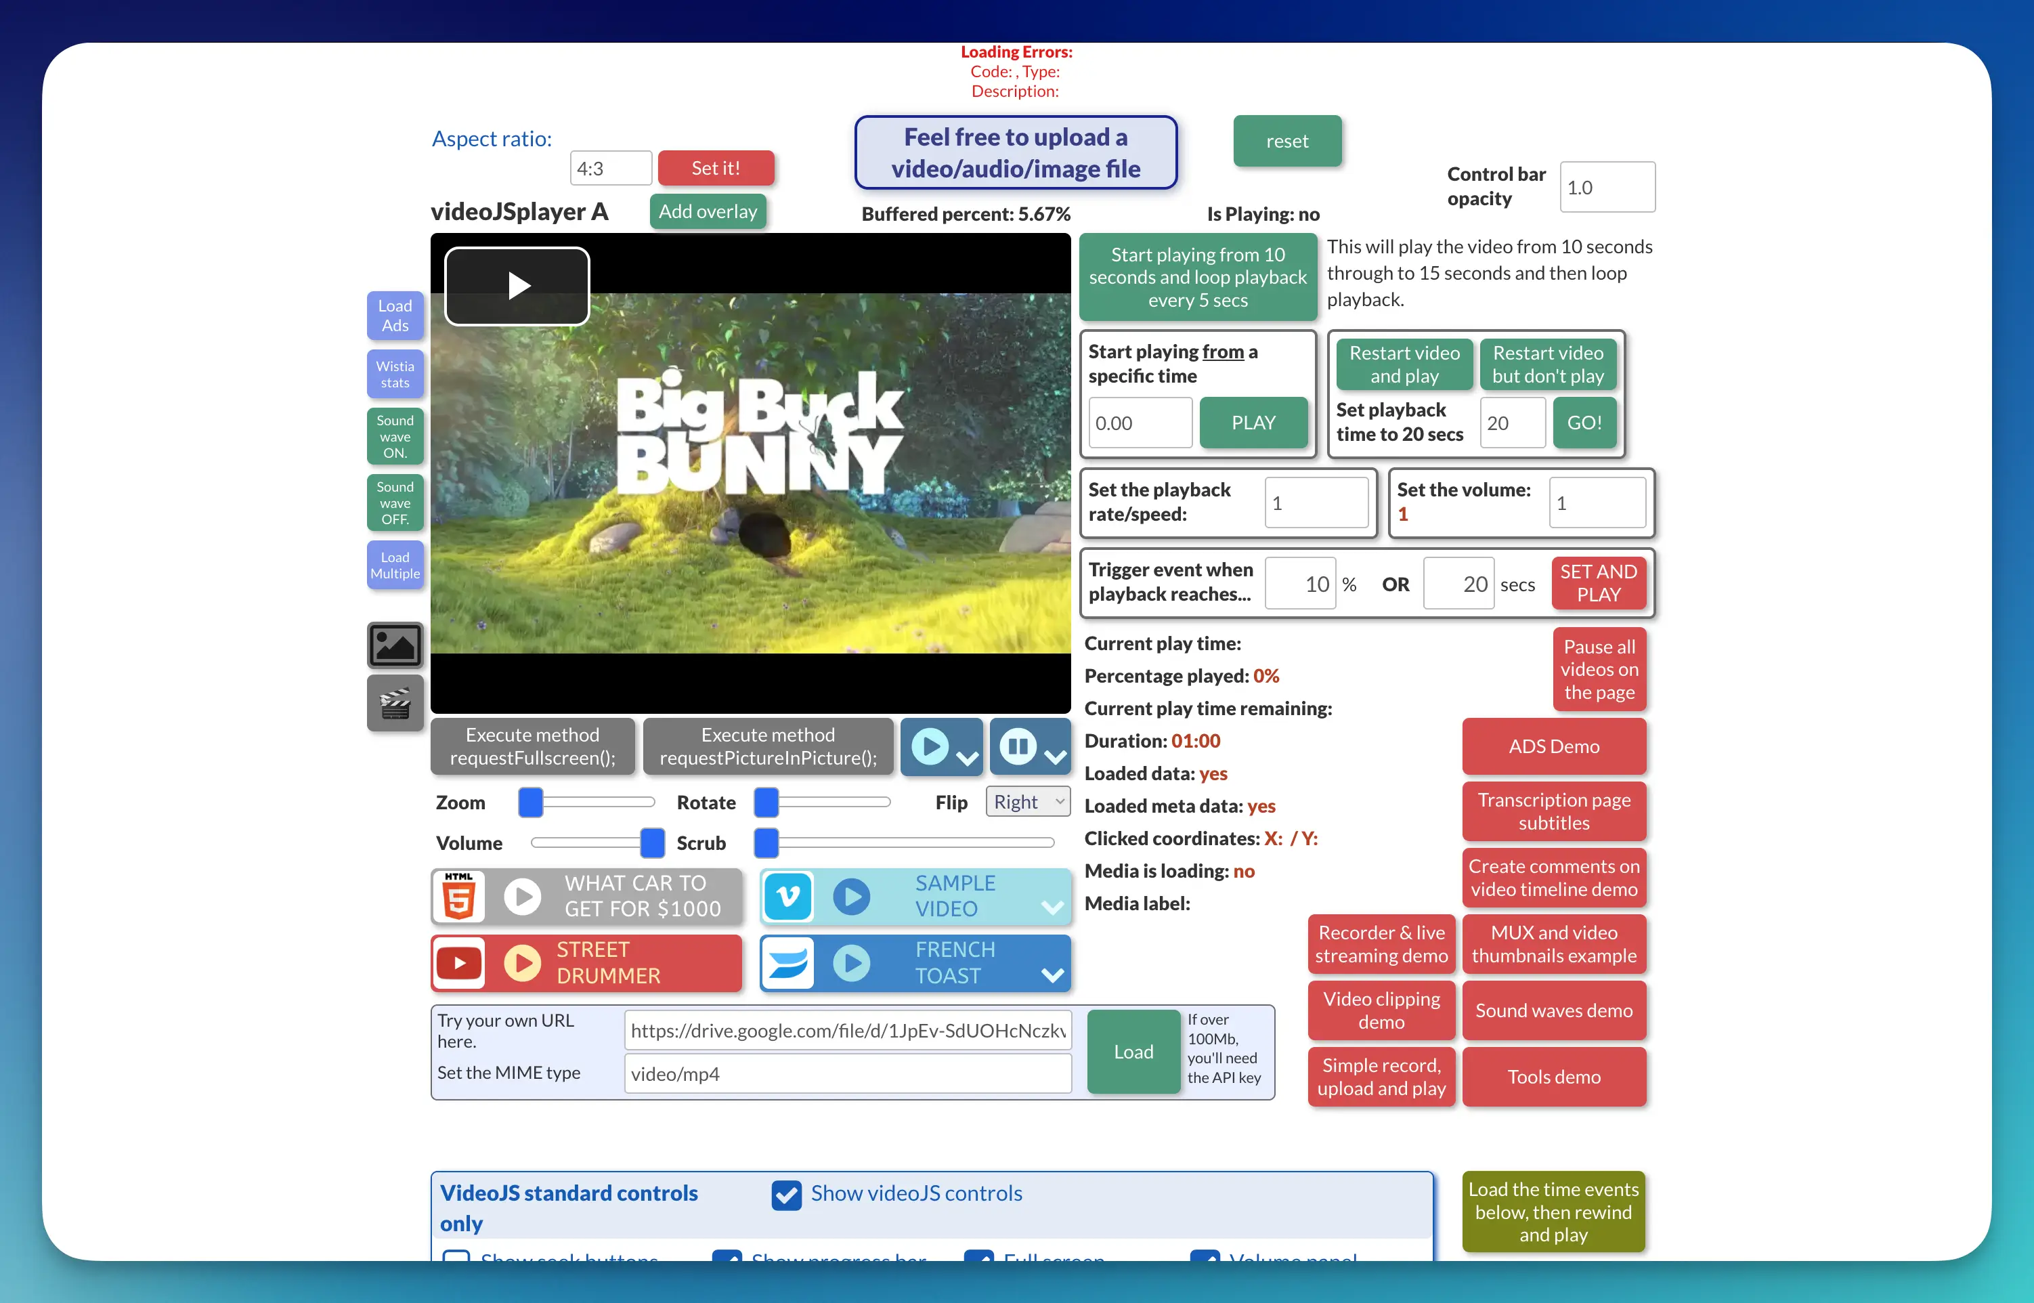The width and height of the screenshot is (2034, 1303).
Task: Click the Wistia logo icon
Action: point(788,963)
